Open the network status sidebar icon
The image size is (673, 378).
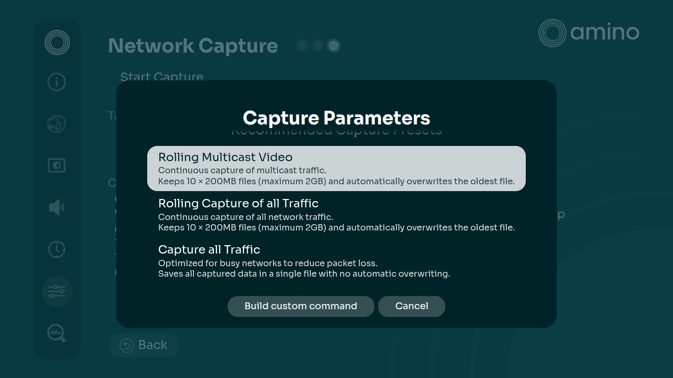pyautogui.click(x=56, y=123)
